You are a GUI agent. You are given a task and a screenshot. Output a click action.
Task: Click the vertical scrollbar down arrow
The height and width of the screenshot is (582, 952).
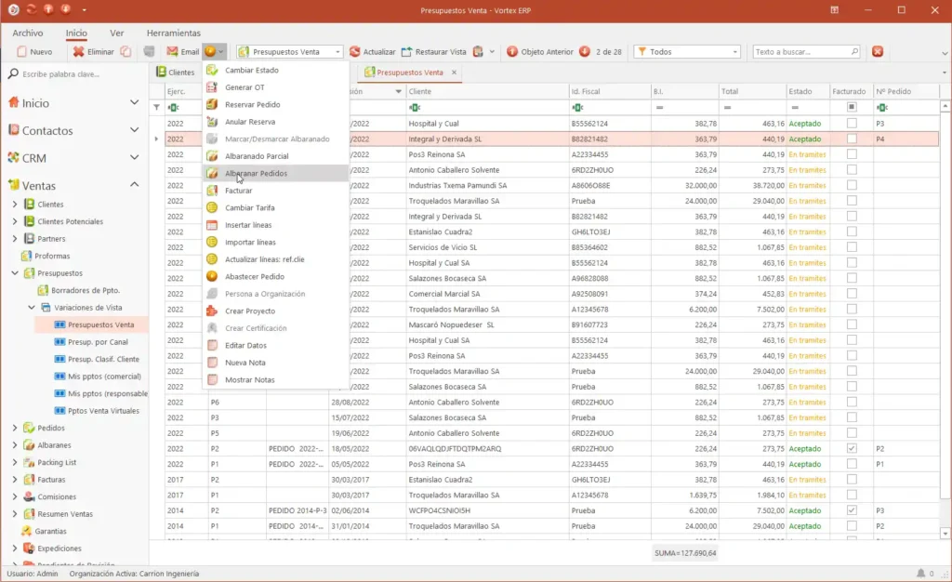coord(945,534)
